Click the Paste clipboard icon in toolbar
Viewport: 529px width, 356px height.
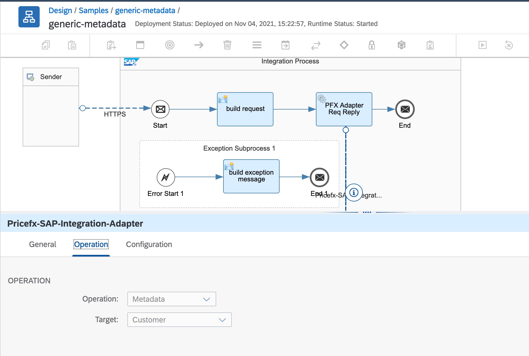click(72, 45)
